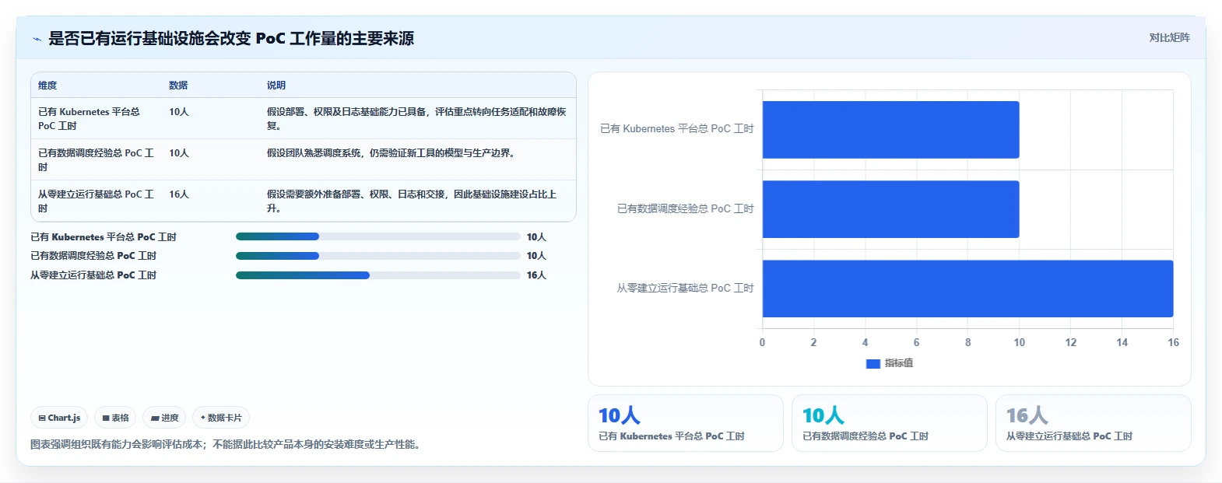Image resolution: width=1222 pixels, height=483 pixels.
Task: Click the description starting 假设需要额外准备部署
Action: (x=412, y=201)
